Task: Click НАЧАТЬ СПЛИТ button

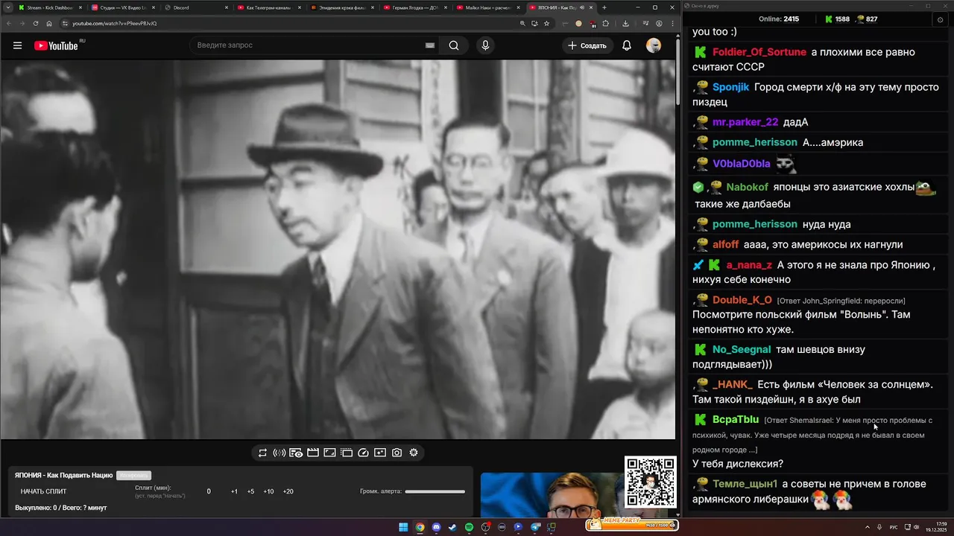Action: (43, 491)
